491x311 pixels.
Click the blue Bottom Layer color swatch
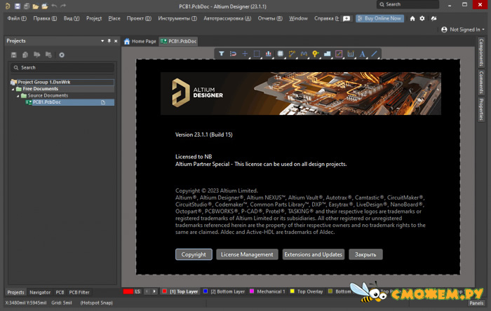tap(206, 291)
